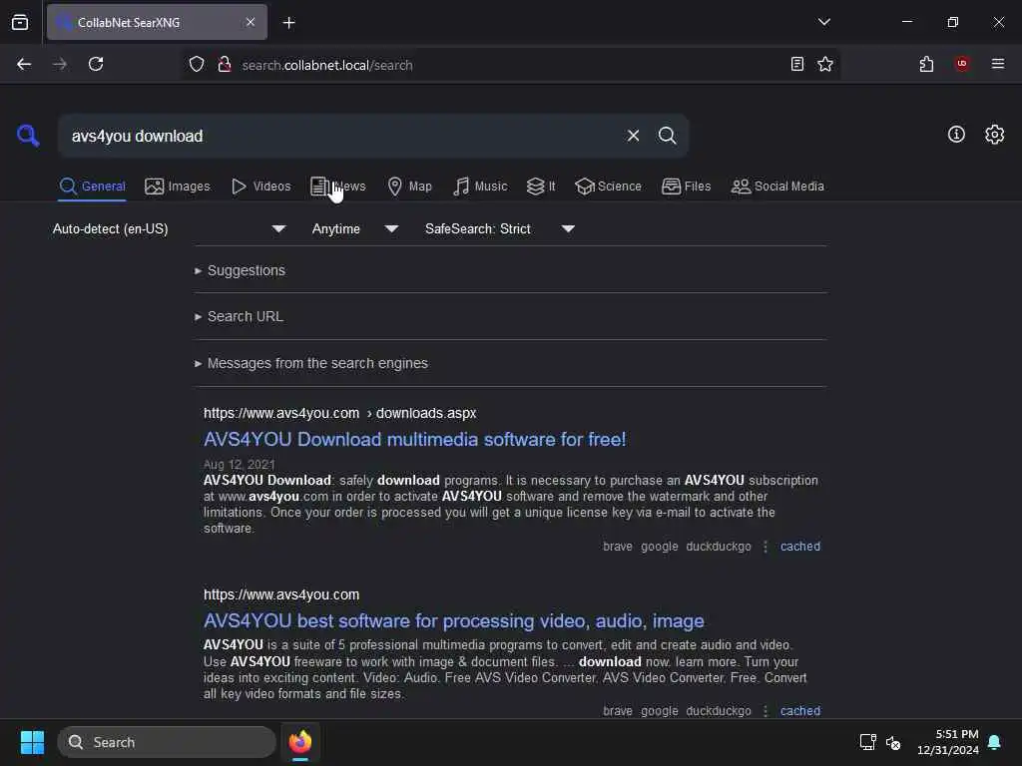Click google engine label on first result
This screenshot has height=766, width=1022.
659,547
